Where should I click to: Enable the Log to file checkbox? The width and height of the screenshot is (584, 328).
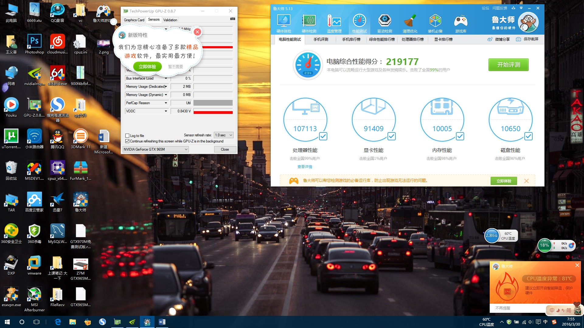[x=127, y=136]
